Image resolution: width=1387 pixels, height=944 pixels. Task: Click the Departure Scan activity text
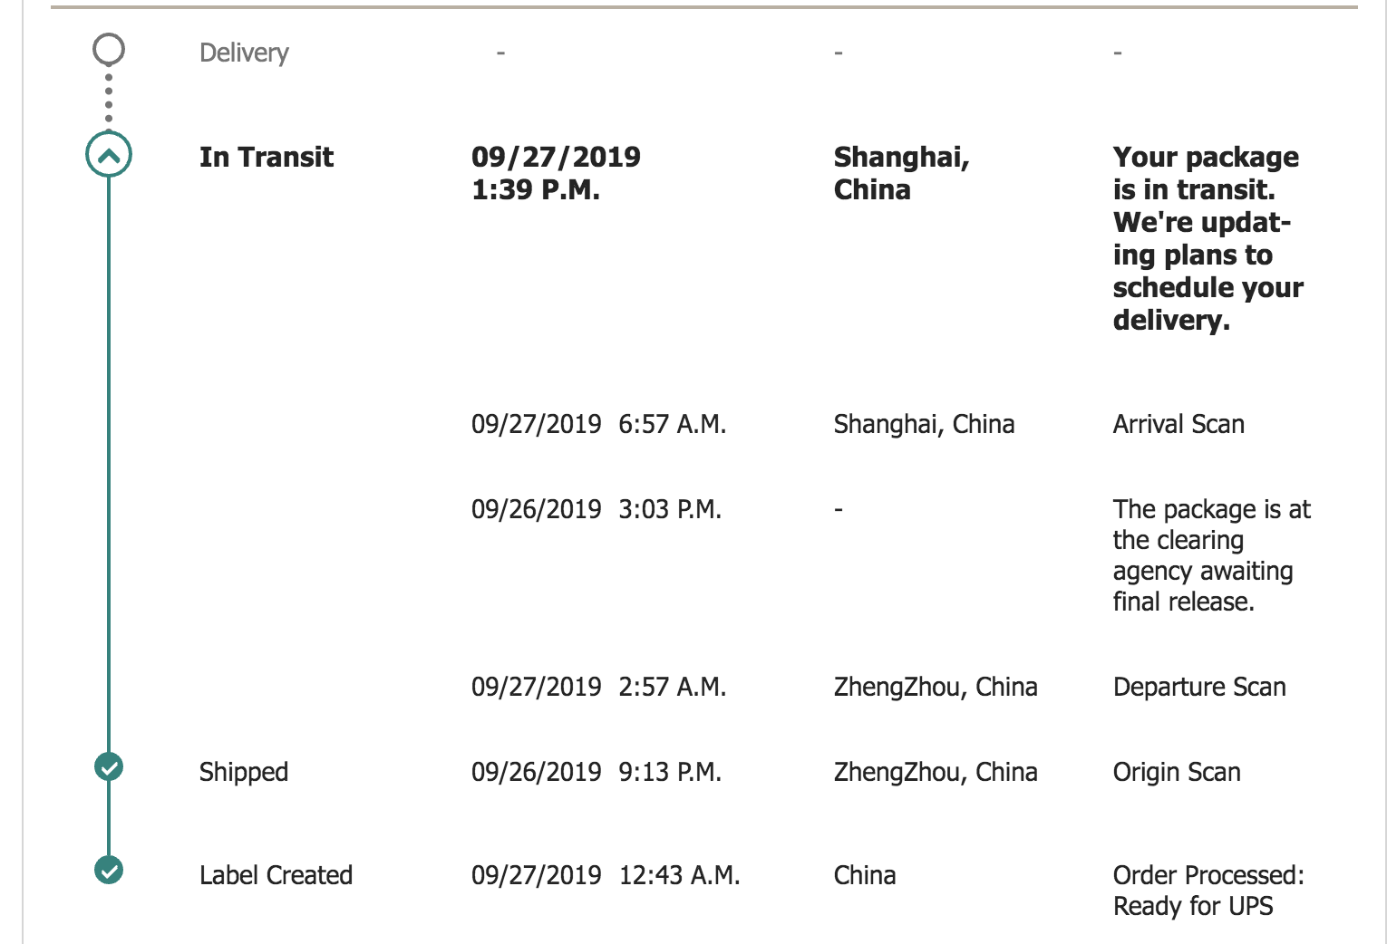coord(1199,687)
